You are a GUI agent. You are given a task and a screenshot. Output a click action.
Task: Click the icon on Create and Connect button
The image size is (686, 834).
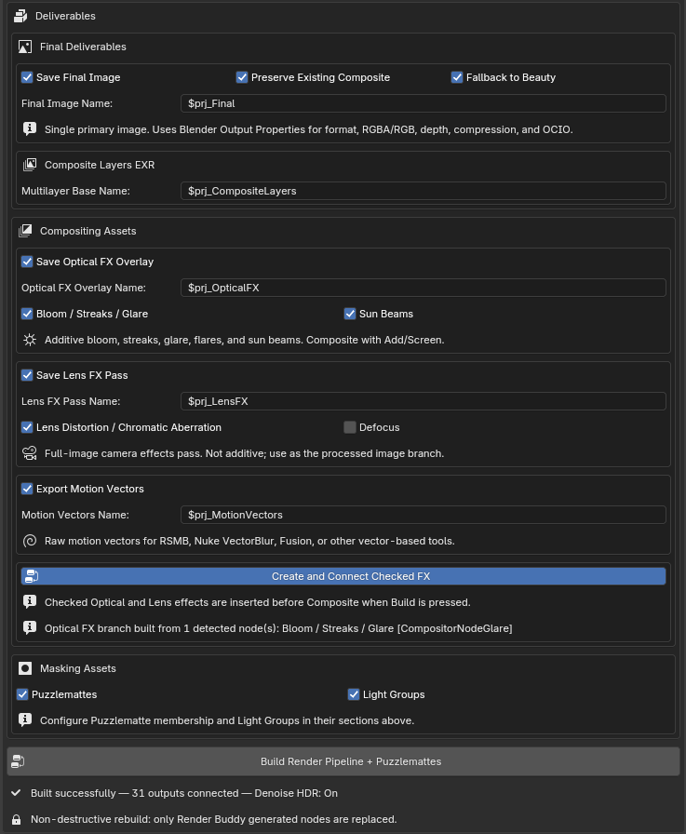(32, 576)
